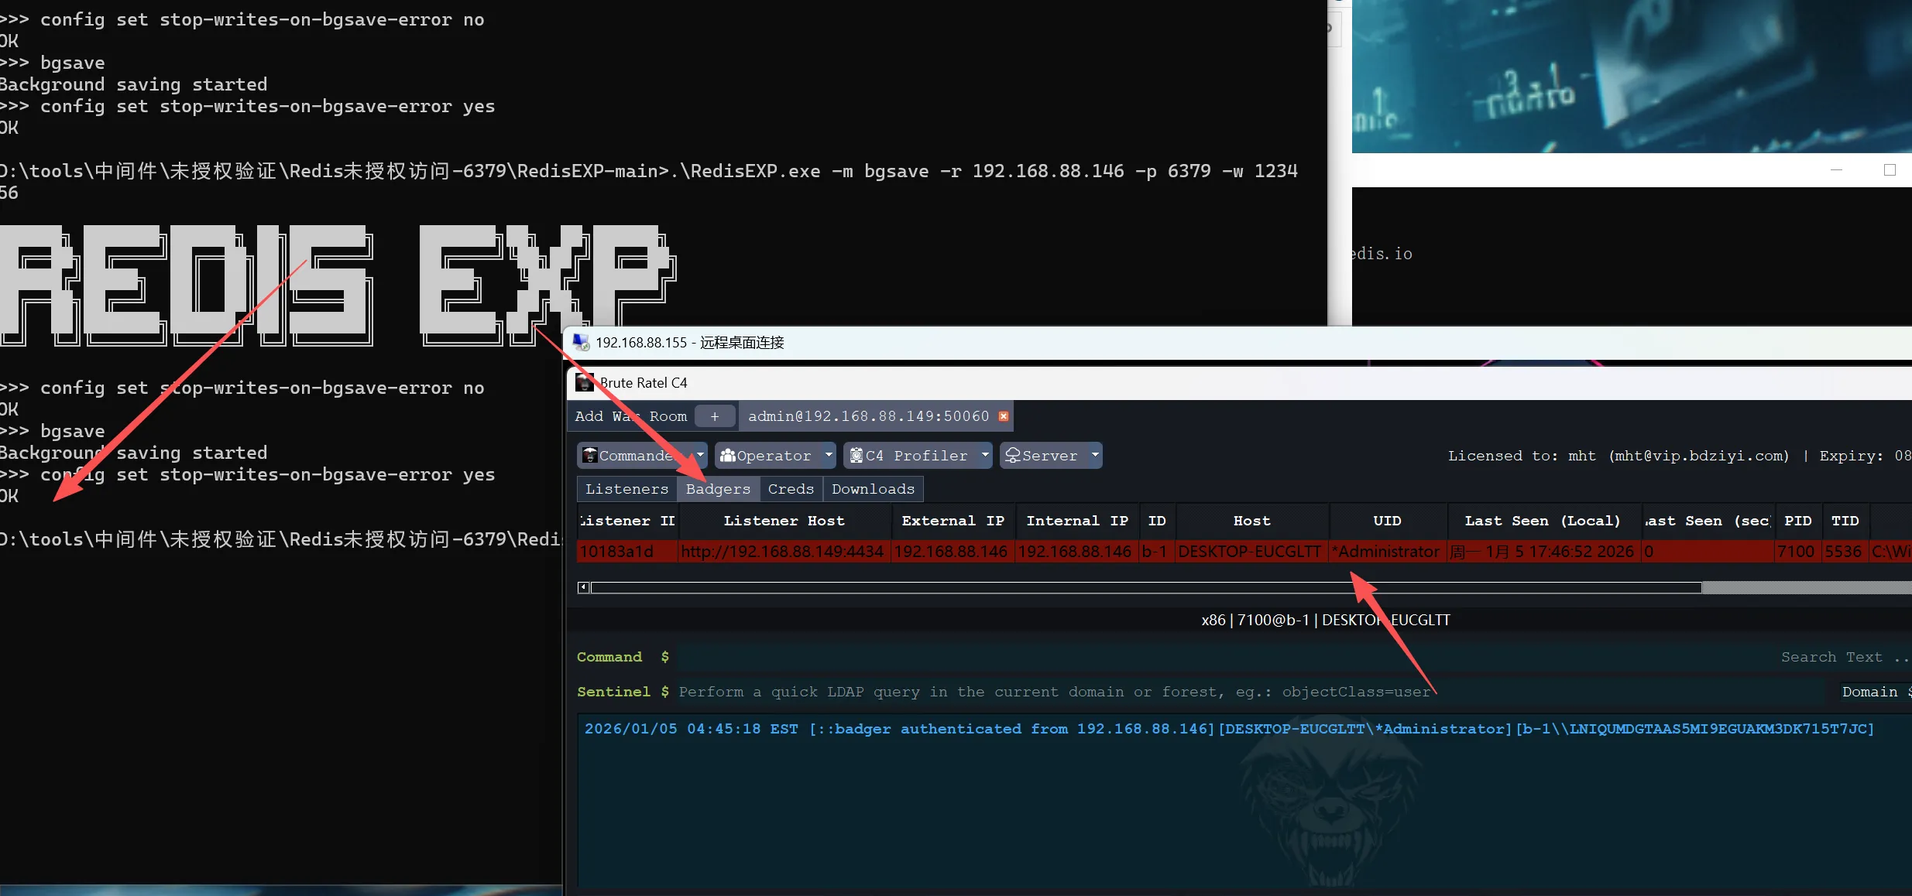1912x896 pixels.
Task: Expand the Commander dropdown arrow
Action: 700,455
